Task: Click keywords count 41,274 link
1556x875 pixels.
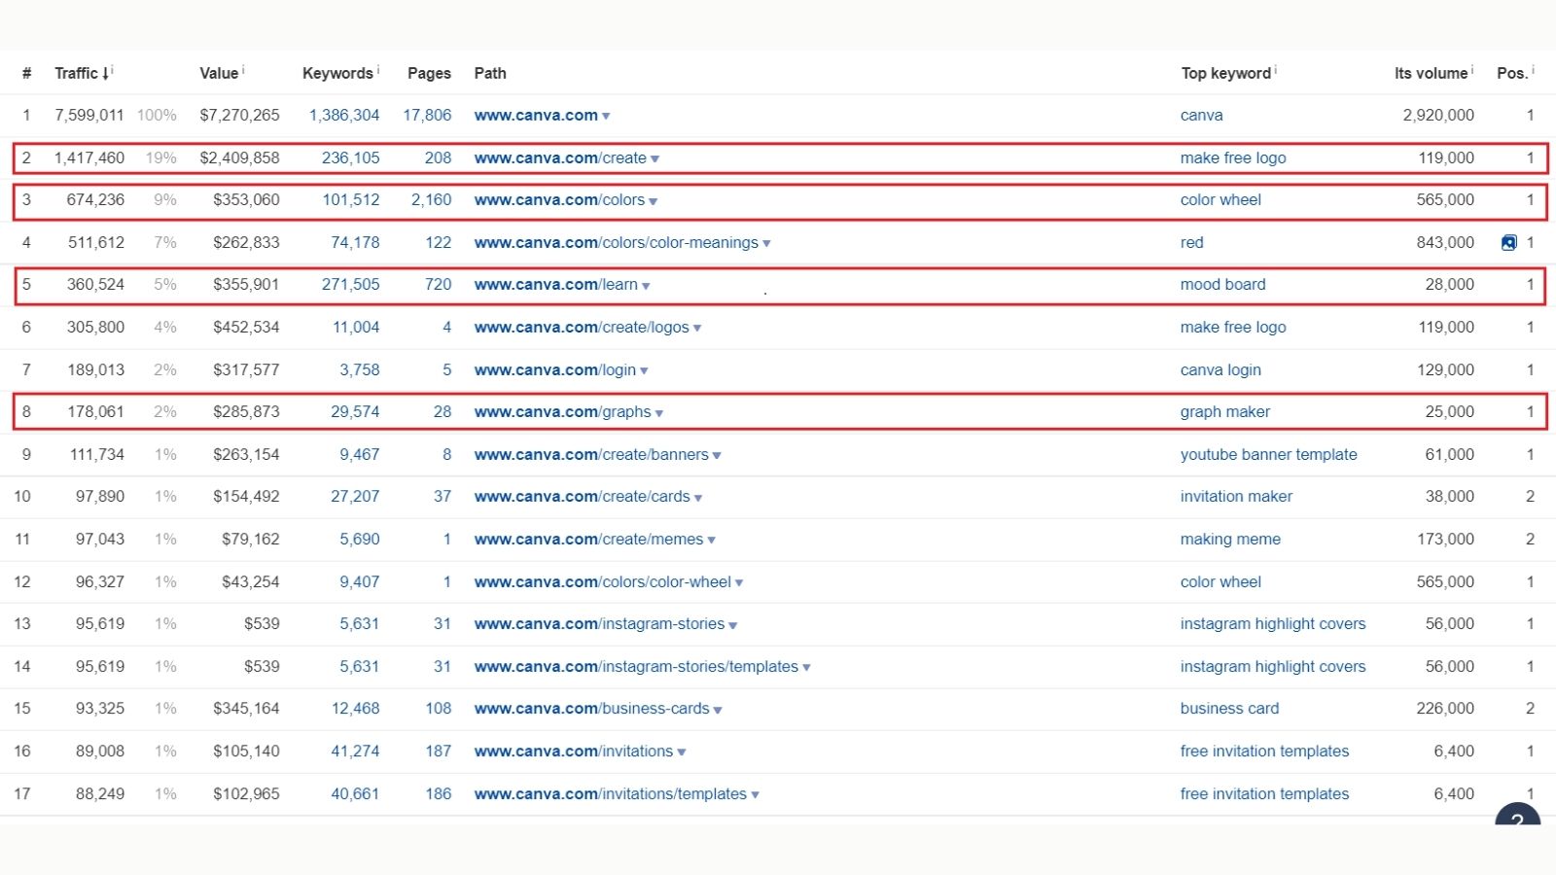Action: pyautogui.click(x=355, y=751)
